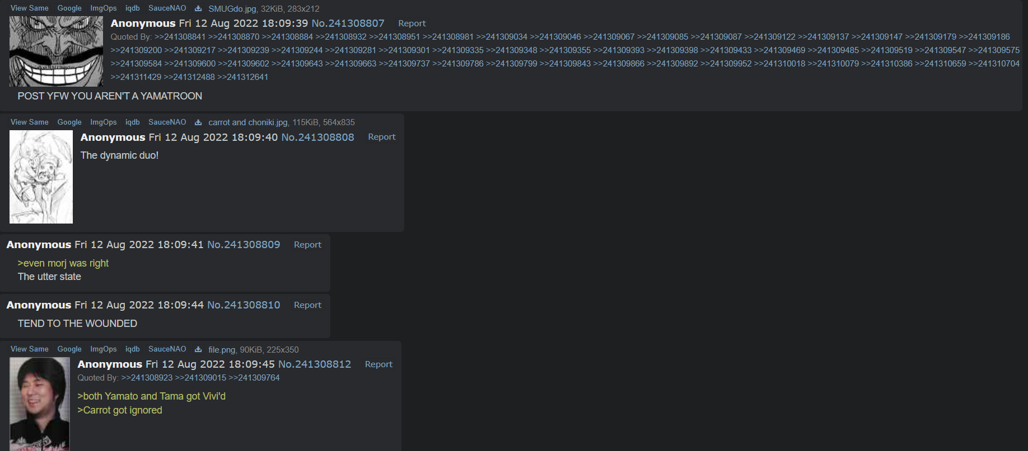Open the carrot and choniki.jpg file link
Image resolution: width=1028 pixels, height=451 pixels.
(x=248, y=122)
